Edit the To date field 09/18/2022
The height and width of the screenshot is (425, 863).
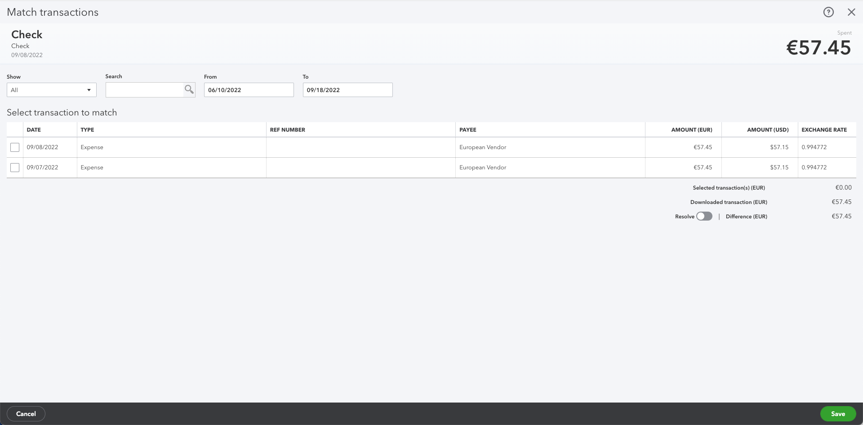[x=348, y=90]
